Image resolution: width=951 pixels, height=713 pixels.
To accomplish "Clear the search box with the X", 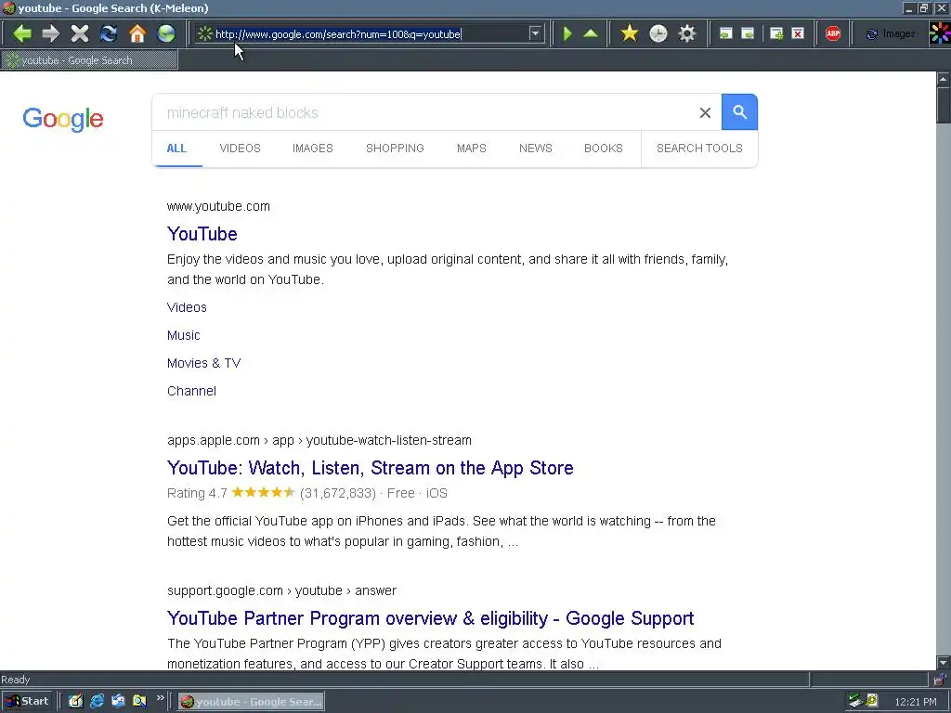I will point(705,112).
